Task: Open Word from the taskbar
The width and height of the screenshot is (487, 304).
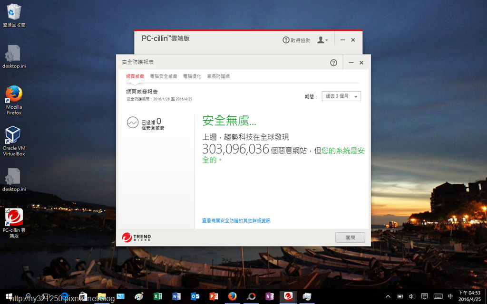Action: click(176, 296)
